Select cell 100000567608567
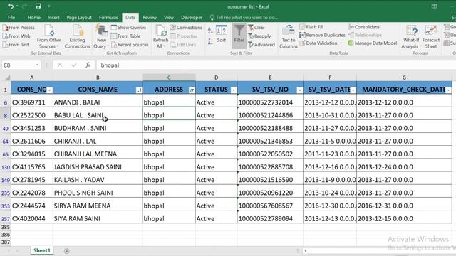456x256 pixels. (x=270, y=206)
